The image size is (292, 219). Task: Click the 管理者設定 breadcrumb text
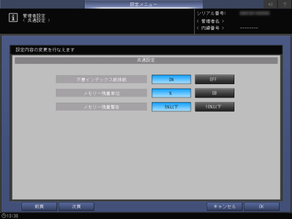34,16
